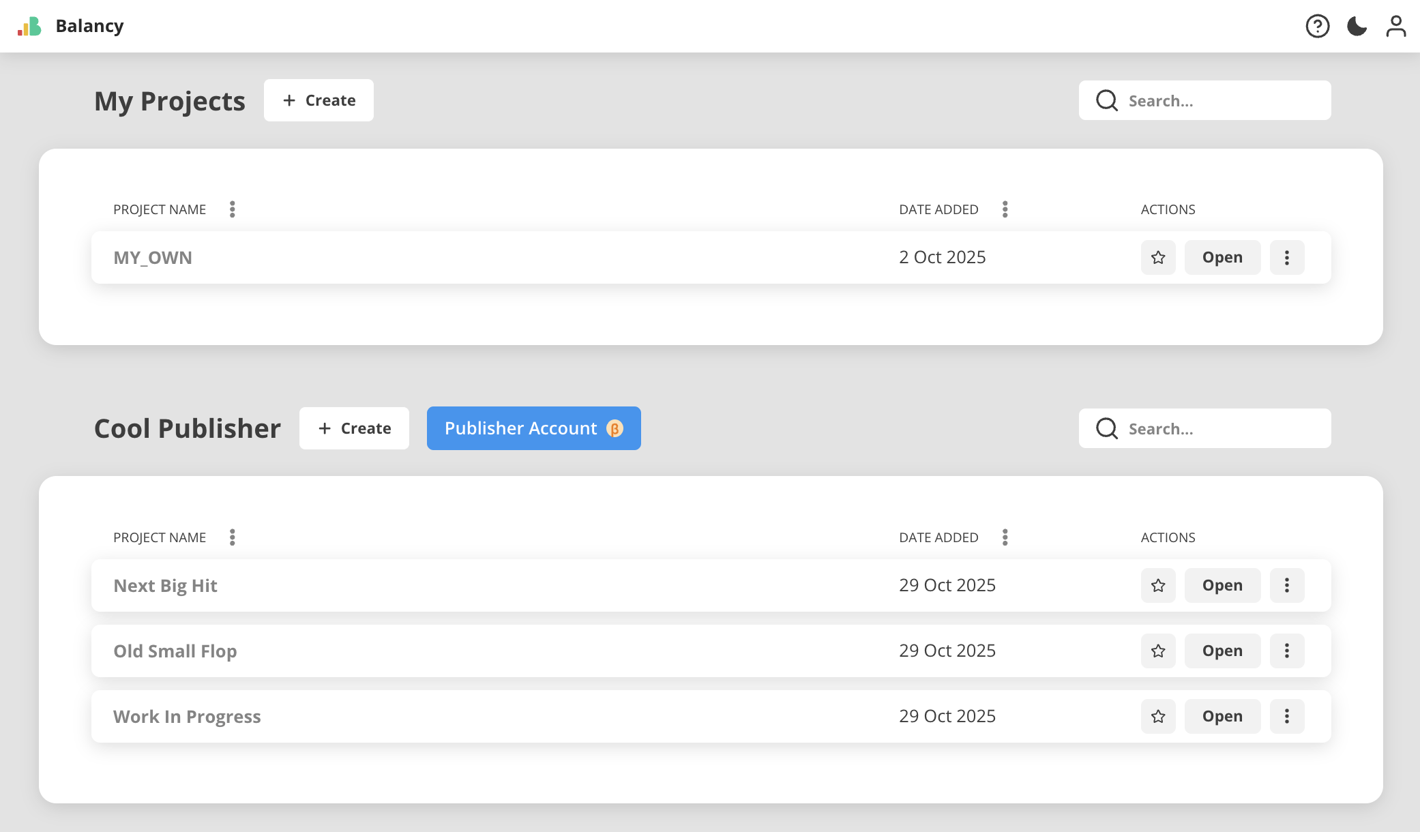This screenshot has width=1420, height=832.
Task: Star the Old Small Flop project
Action: click(x=1157, y=651)
